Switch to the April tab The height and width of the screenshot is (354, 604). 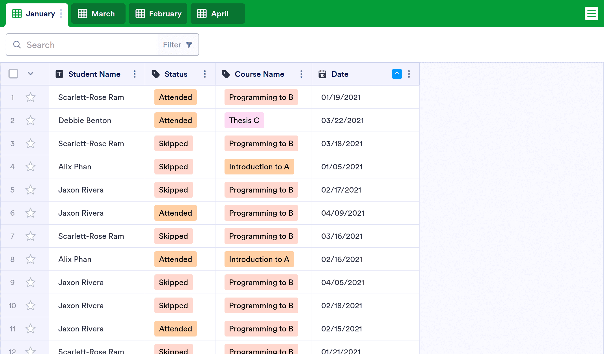coord(217,14)
